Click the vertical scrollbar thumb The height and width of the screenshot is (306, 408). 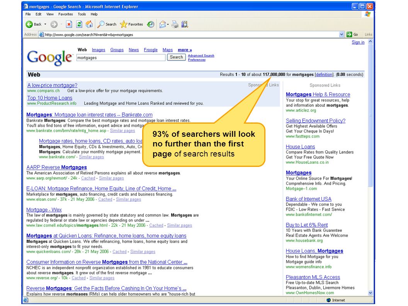(x=370, y=115)
